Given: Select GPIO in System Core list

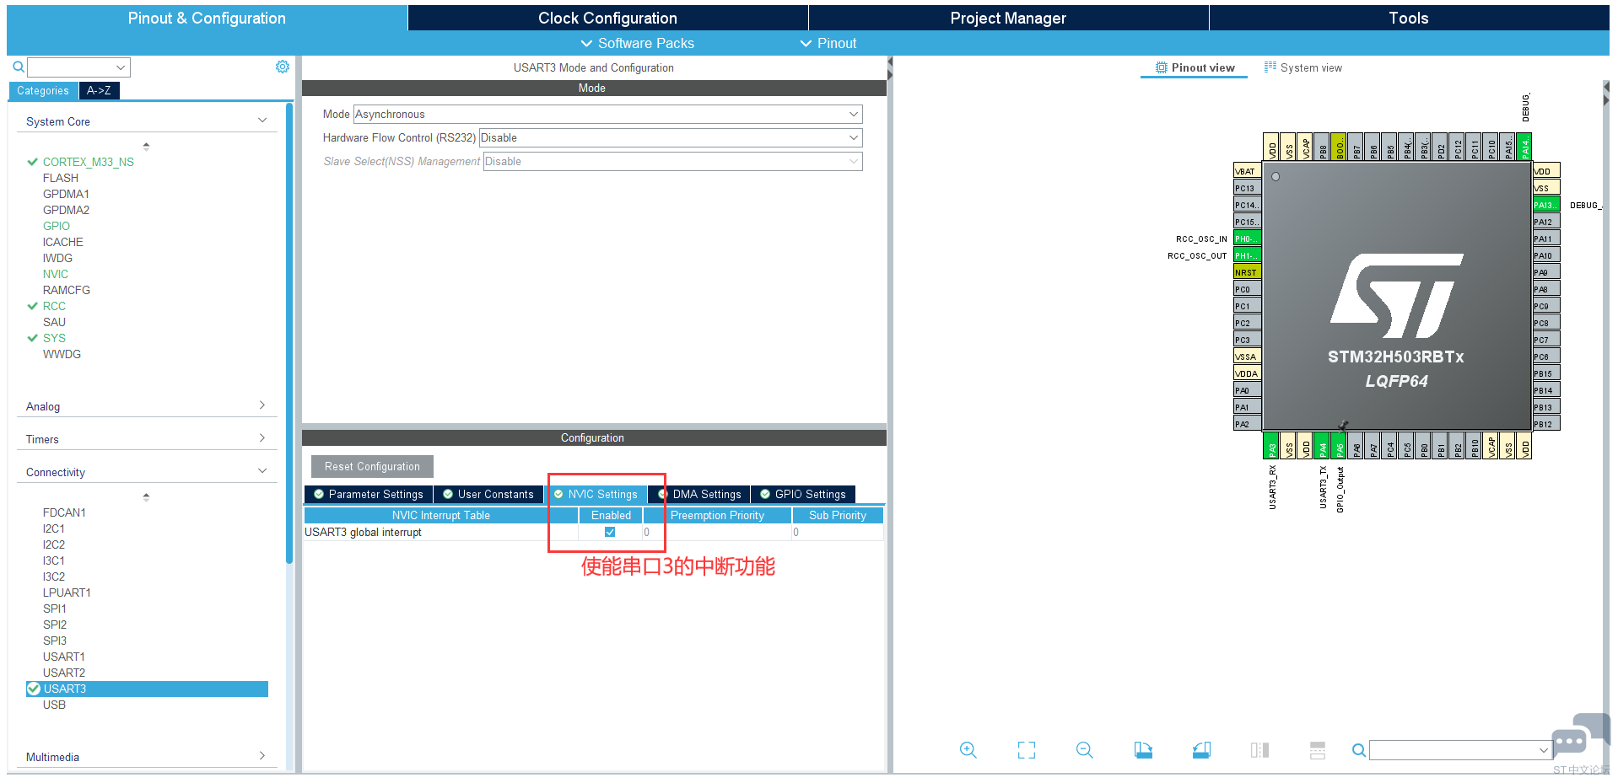Looking at the screenshot, I should [57, 226].
